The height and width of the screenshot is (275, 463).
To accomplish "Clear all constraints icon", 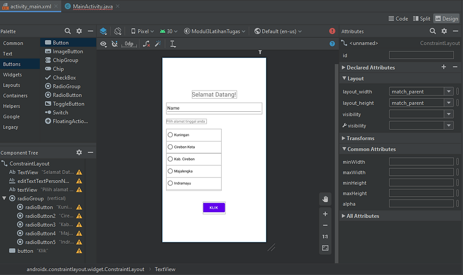I will point(146,44).
